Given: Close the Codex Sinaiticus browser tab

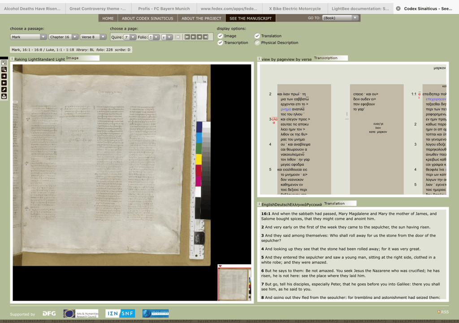Looking at the screenshot, I should tap(398, 9).
